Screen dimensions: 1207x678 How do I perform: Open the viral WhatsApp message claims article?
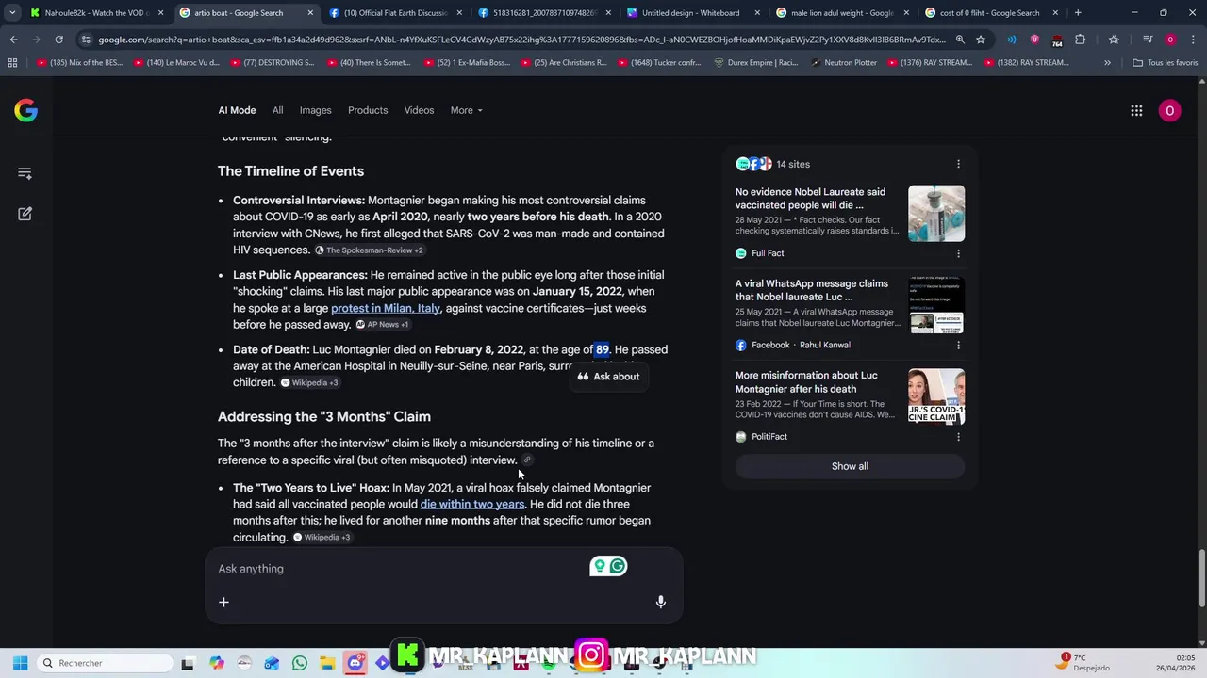(x=812, y=290)
